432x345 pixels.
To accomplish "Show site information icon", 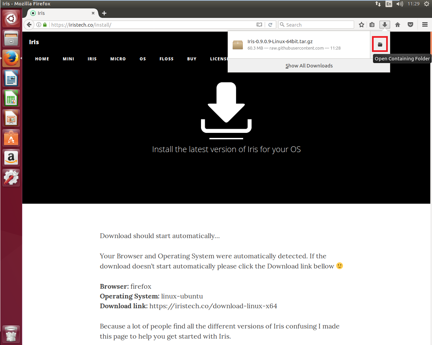I will click(39, 25).
